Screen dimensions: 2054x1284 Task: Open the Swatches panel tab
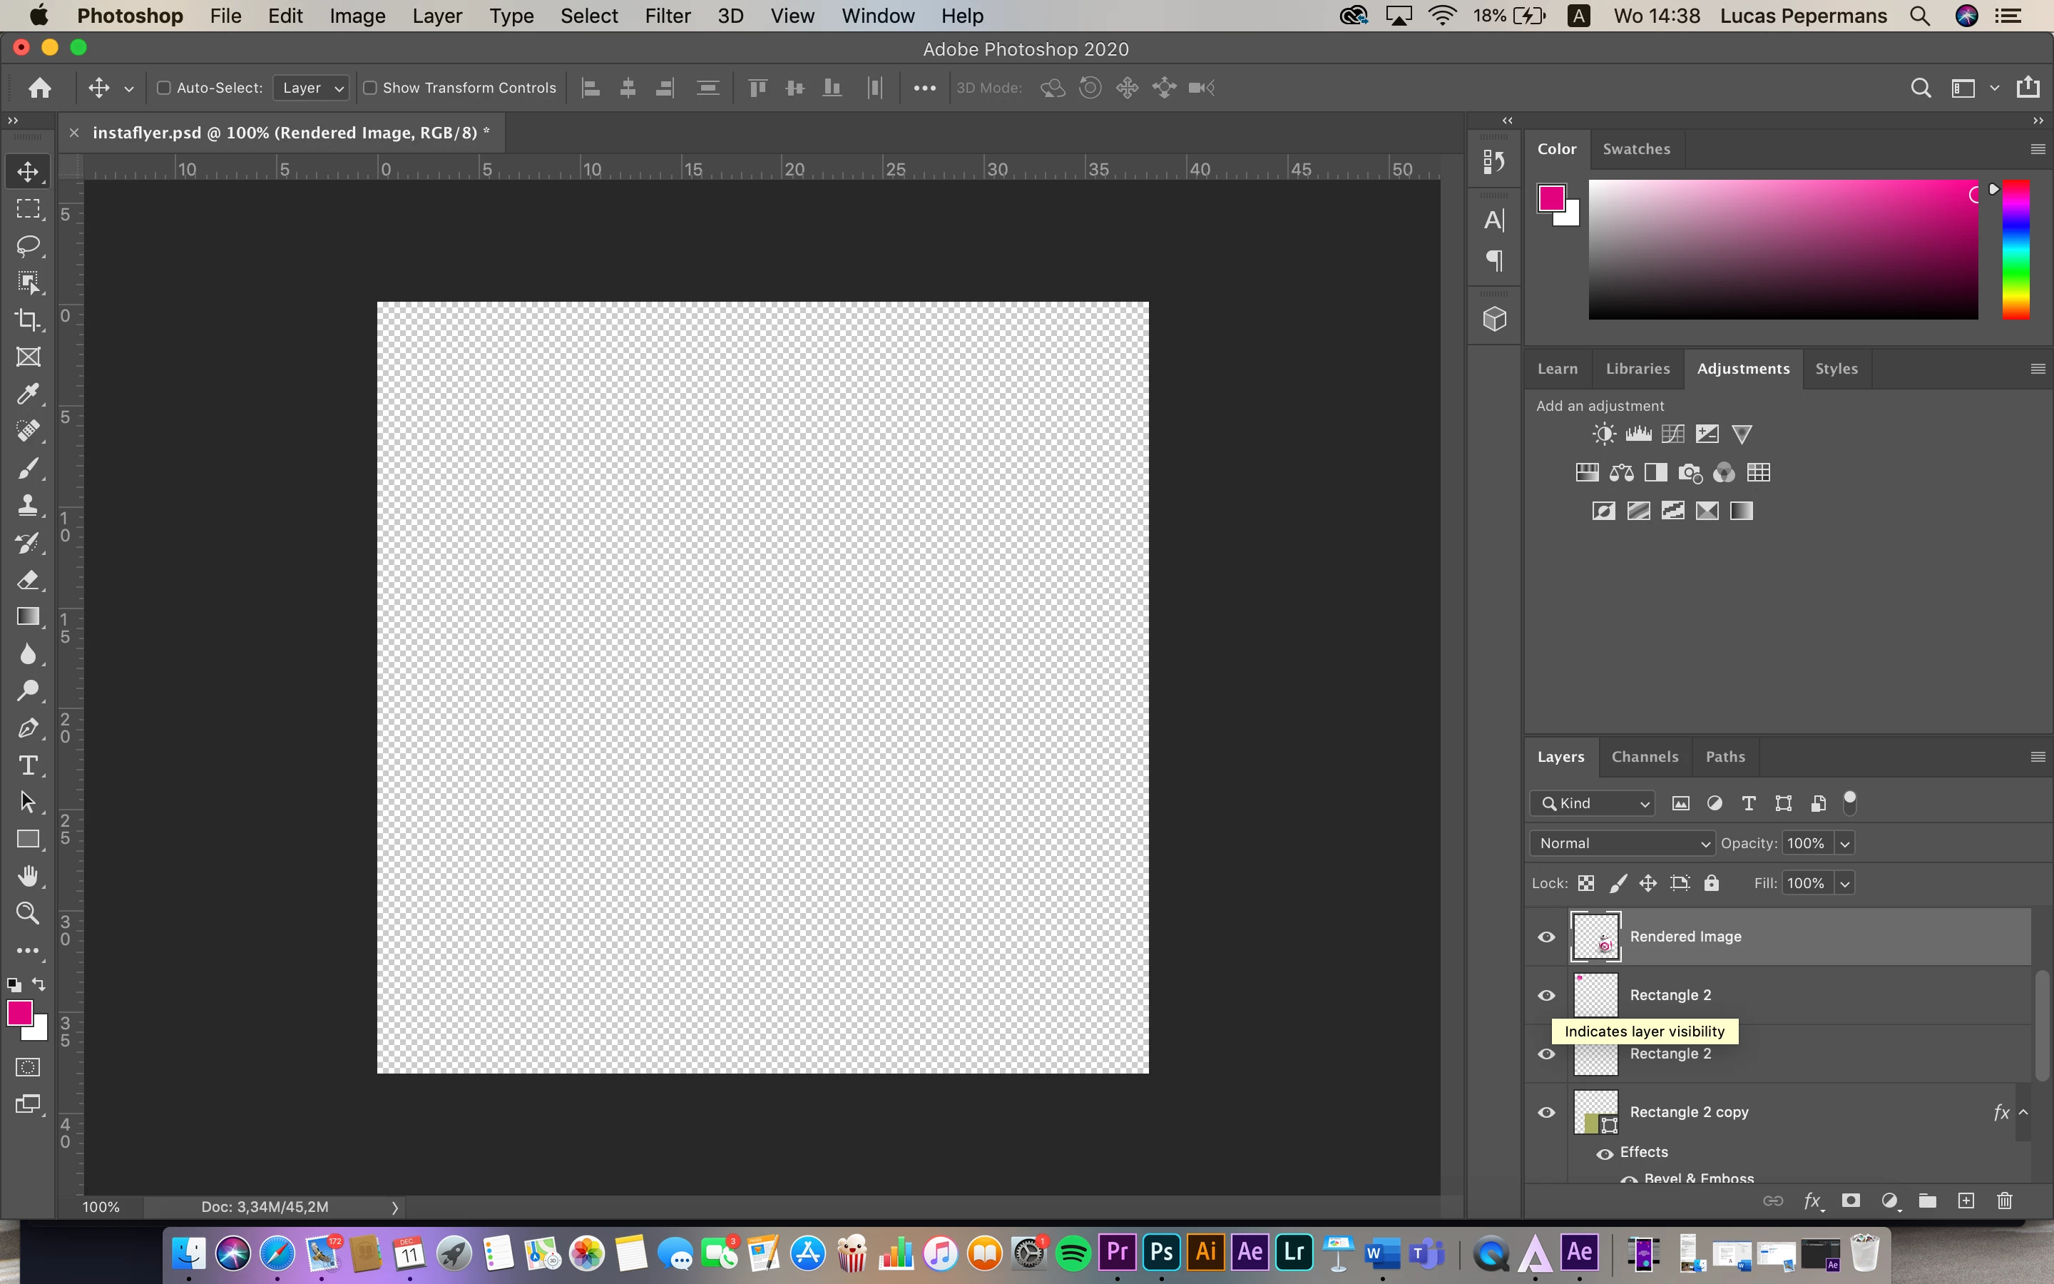point(1635,148)
